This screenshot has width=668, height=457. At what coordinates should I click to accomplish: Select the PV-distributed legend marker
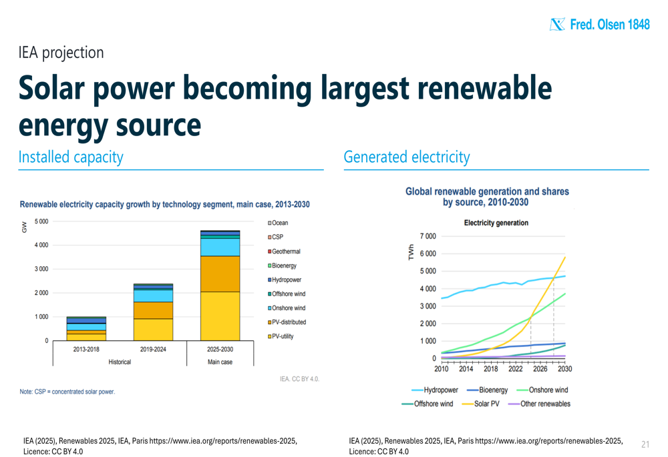click(270, 322)
